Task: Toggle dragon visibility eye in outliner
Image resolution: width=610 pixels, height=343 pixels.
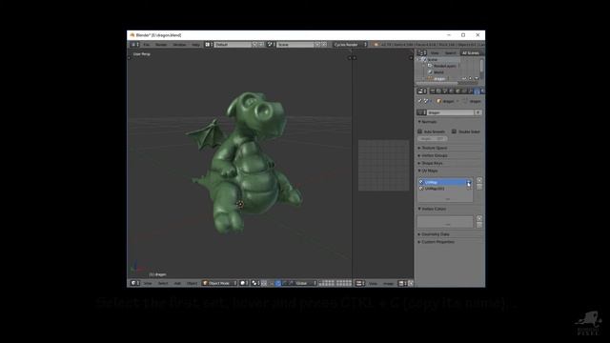Action: (x=464, y=78)
